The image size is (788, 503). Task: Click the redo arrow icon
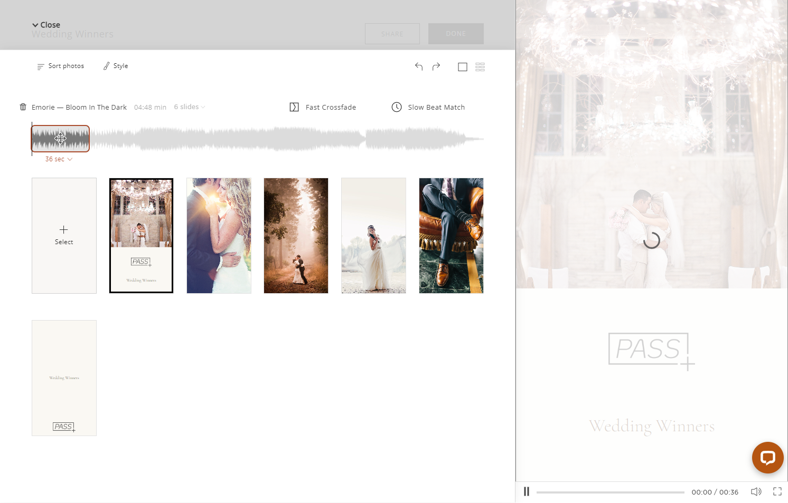click(436, 66)
